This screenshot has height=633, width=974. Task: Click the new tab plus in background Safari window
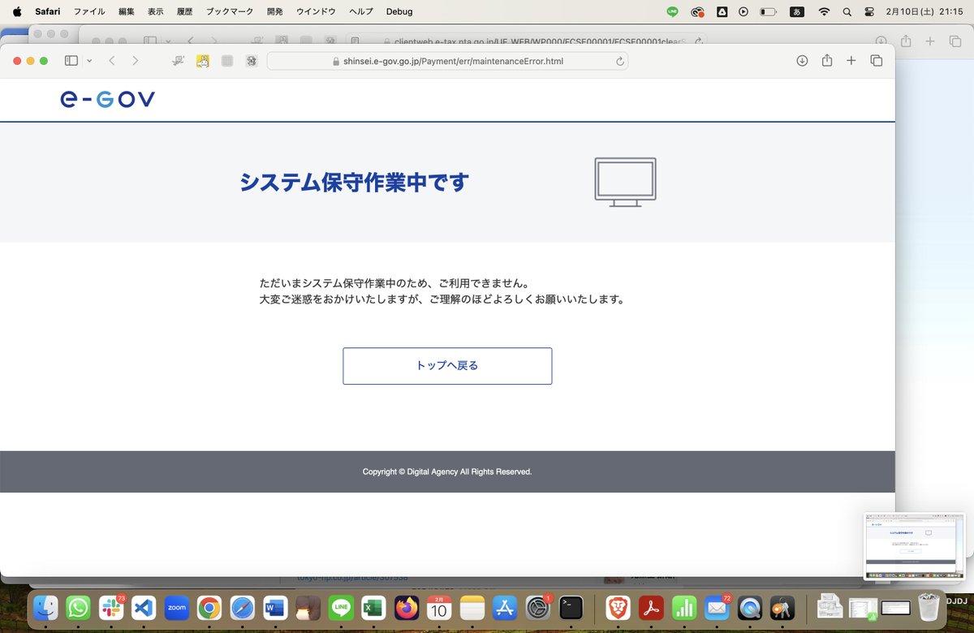pos(931,41)
